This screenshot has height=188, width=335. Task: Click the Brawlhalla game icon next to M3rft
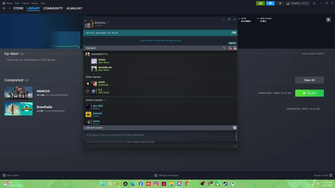pyautogui.click(x=88, y=84)
